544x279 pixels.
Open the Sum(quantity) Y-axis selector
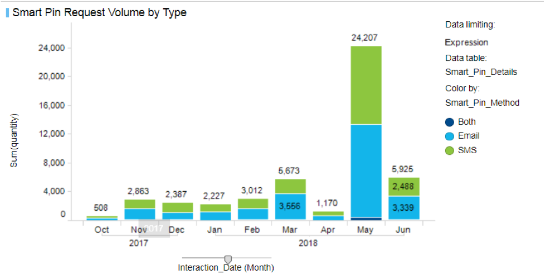15,140
